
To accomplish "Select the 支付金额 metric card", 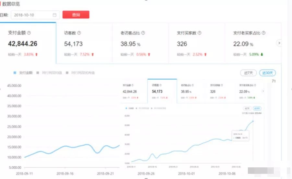I will click(x=28, y=43).
